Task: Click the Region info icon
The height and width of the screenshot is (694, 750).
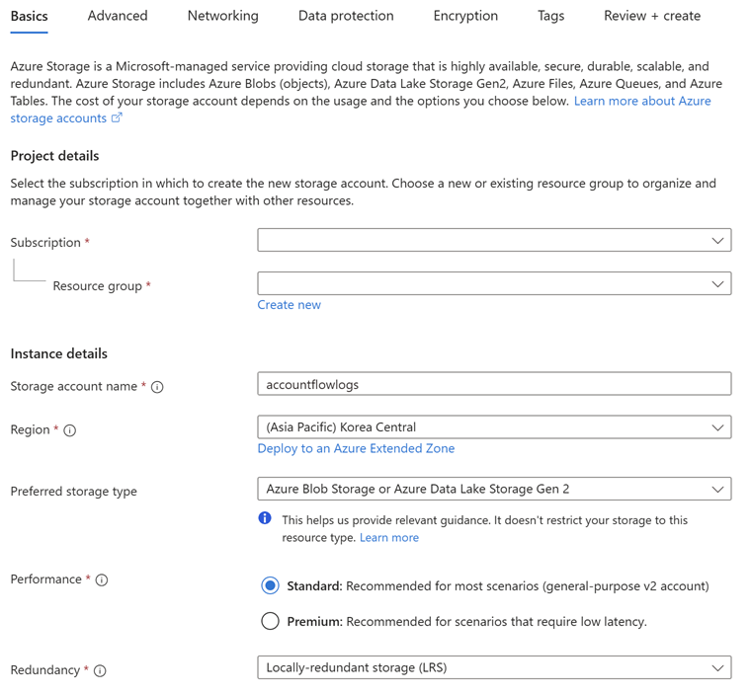Action: [x=70, y=430]
